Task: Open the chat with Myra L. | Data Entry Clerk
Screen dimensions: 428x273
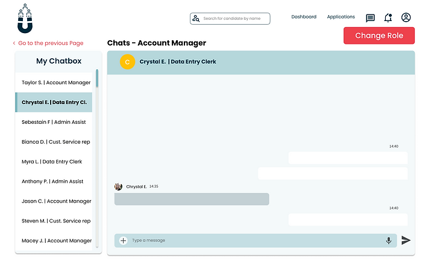Action: [54, 162]
